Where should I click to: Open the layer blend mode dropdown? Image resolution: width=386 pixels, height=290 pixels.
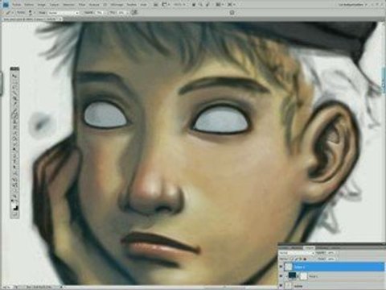pyautogui.click(x=297, y=253)
